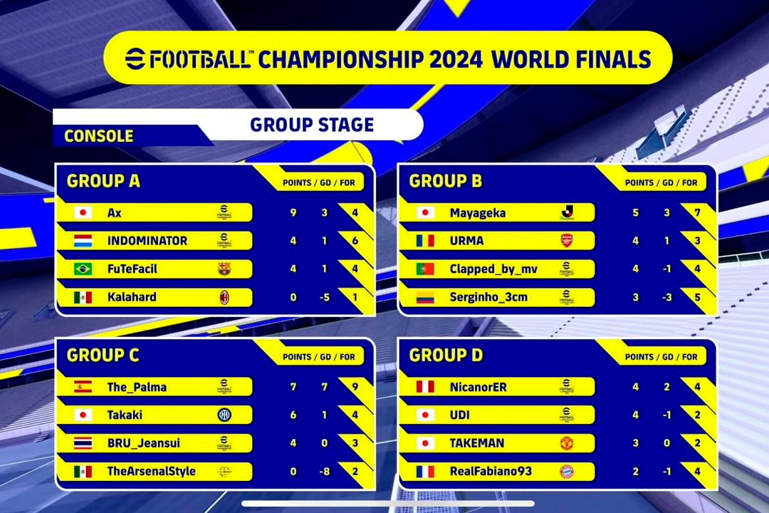The image size is (769, 513).
Task: Select the Arsenal badge in URMA's row
Action: point(567,241)
